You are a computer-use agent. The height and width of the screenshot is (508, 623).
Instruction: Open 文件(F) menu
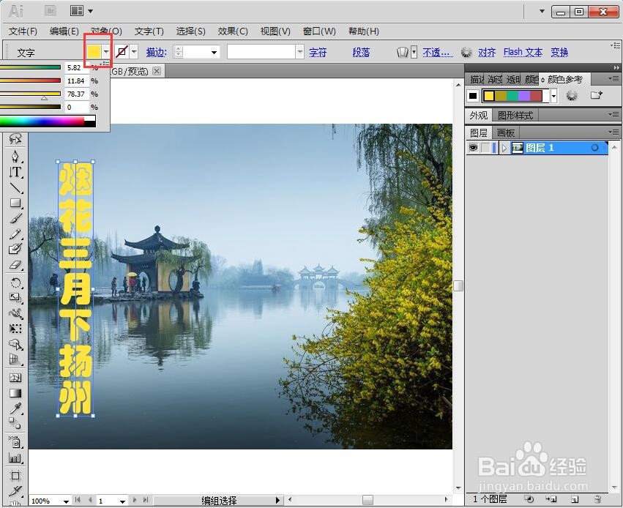pos(23,31)
